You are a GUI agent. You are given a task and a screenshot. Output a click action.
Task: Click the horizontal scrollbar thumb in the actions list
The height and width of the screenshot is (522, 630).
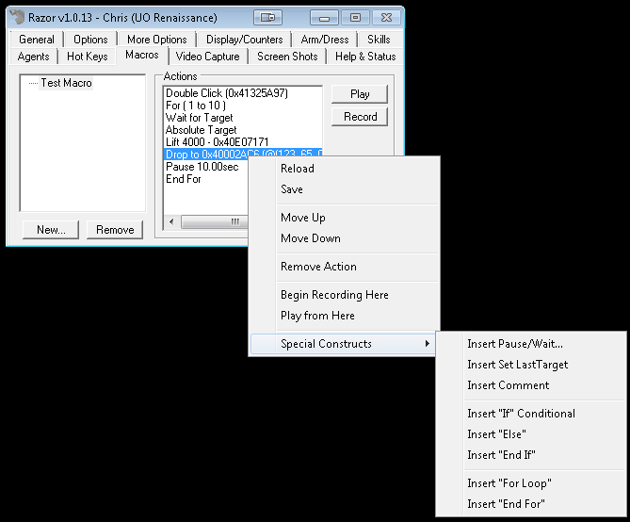click(215, 221)
